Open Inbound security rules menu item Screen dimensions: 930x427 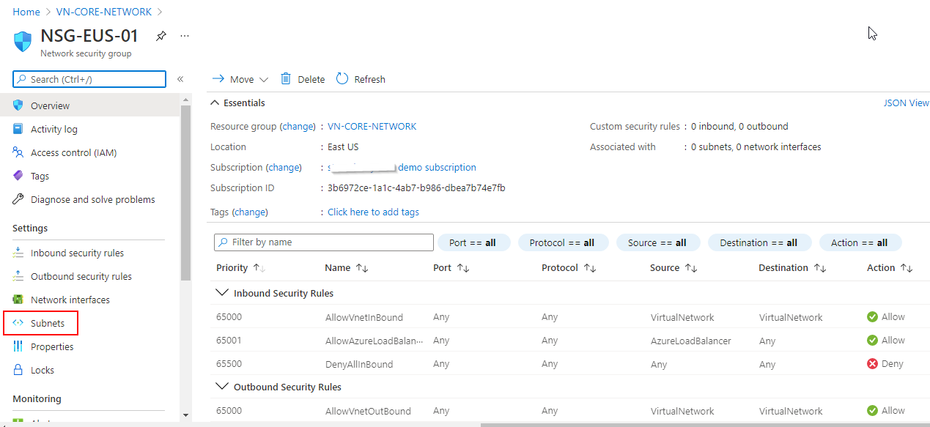pos(77,253)
